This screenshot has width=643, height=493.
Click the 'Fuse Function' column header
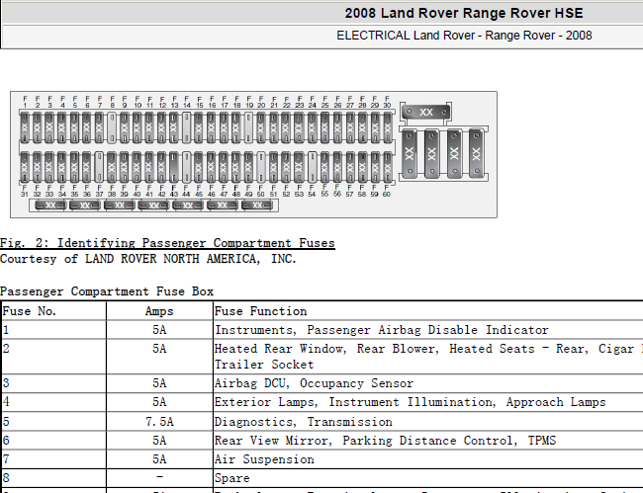tap(428, 311)
